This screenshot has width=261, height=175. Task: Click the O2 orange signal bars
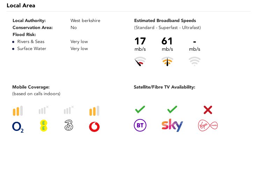(x=18, y=111)
